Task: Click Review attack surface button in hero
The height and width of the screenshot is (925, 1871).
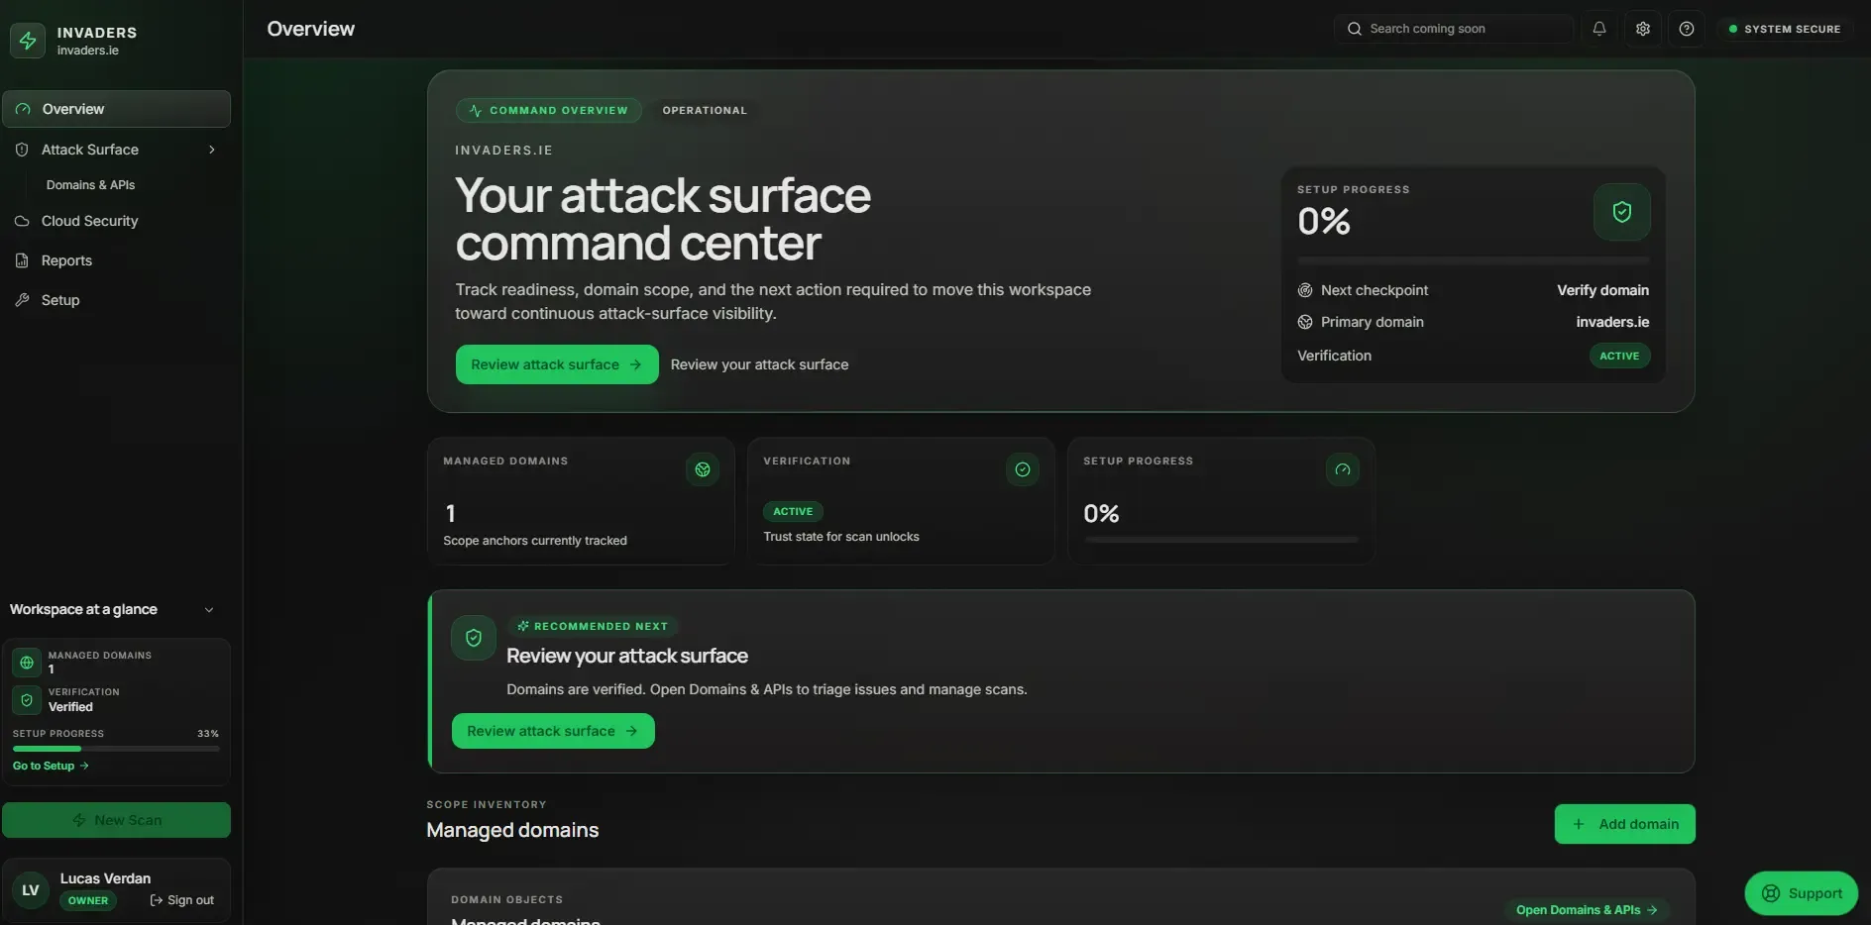Action: (557, 364)
